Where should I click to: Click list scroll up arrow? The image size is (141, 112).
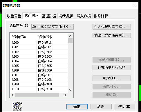[70, 36]
